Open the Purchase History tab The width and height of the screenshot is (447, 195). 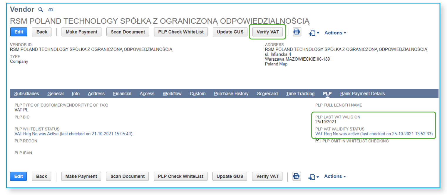(231, 94)
